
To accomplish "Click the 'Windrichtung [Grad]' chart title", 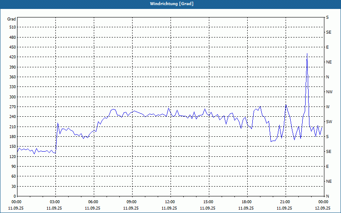I will (x=172, y=4).
